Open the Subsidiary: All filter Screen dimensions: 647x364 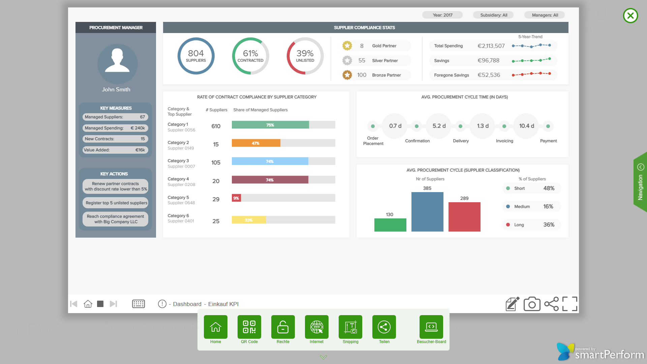(x=493, y=15)
